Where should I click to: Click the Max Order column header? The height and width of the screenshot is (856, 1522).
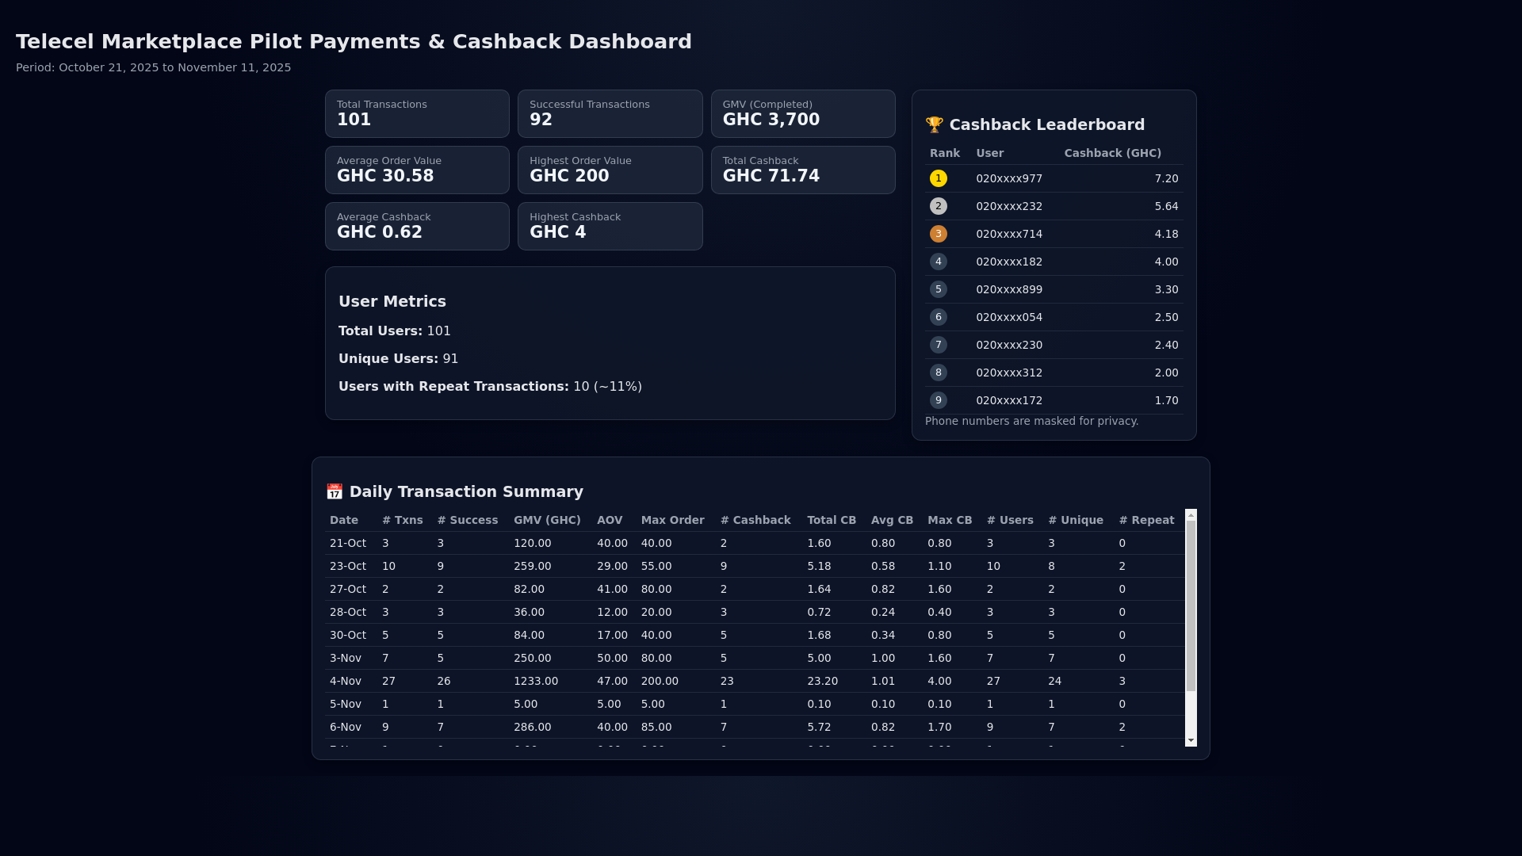673,520
